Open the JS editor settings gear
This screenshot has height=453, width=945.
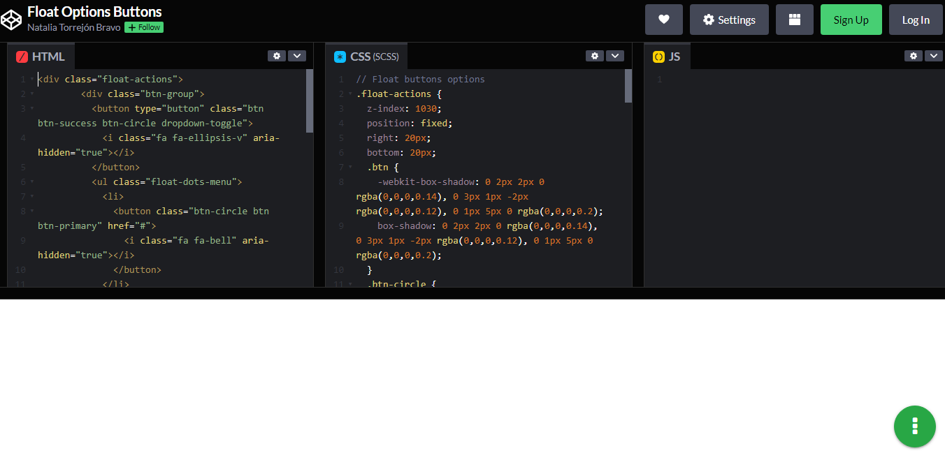click(914, 55)
